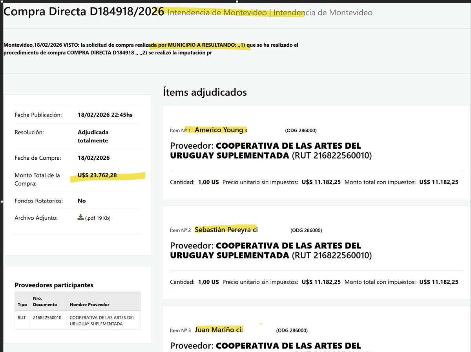Screen dimensions: 471x352
Task: Select (ODG 286000) code in Juan Mariño item
Action: (x=292, y=330)
